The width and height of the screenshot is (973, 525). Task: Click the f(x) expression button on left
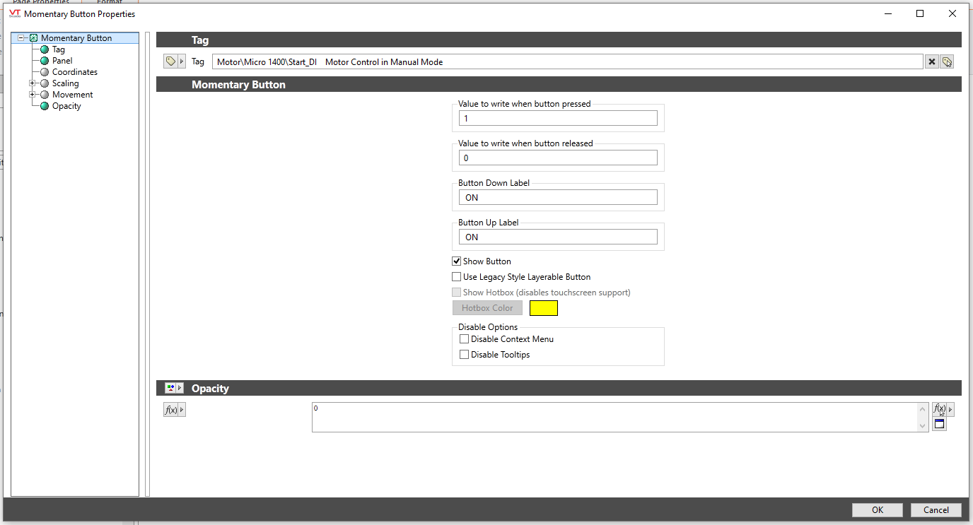(x=171, y=410)
